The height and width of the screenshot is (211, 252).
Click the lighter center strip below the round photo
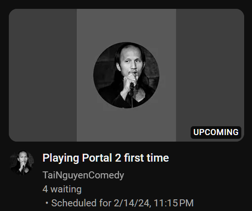126,125
